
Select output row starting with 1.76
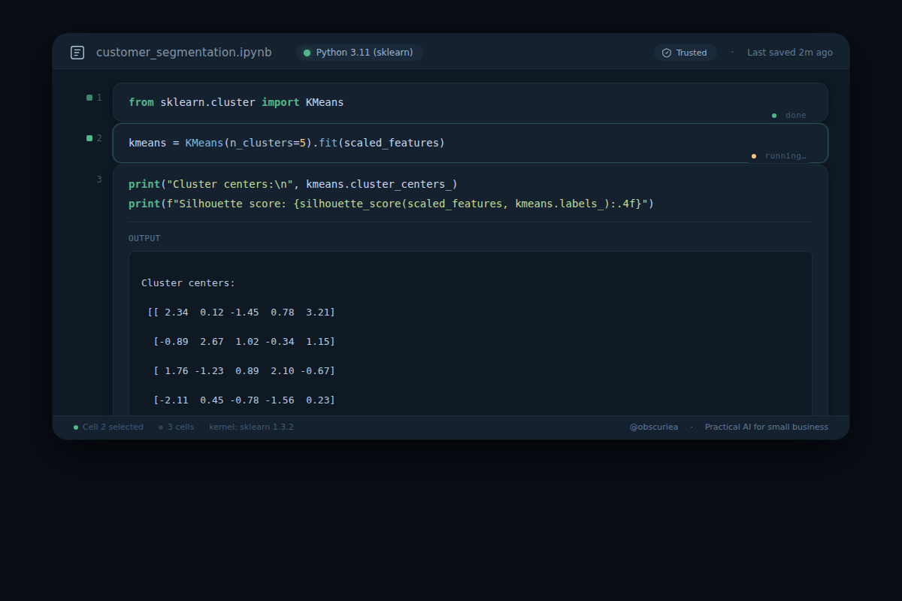tap(244, 370)
